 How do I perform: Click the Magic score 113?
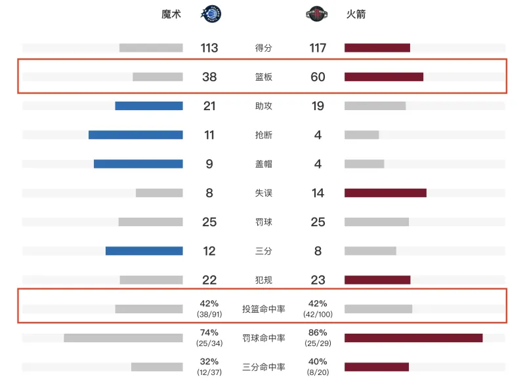point(209,48)
